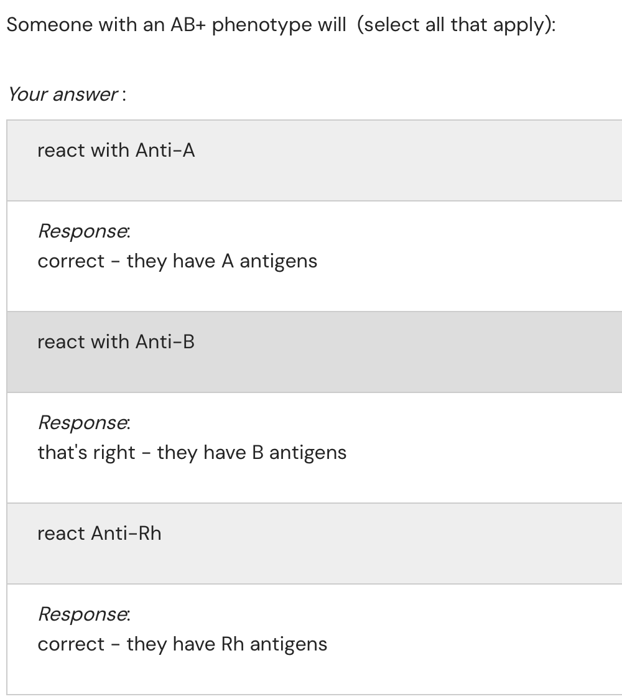Screen dimensions: 622x699
Task: Click "correct - they have A antigens" feedback
Action: [x=177, y=261]
